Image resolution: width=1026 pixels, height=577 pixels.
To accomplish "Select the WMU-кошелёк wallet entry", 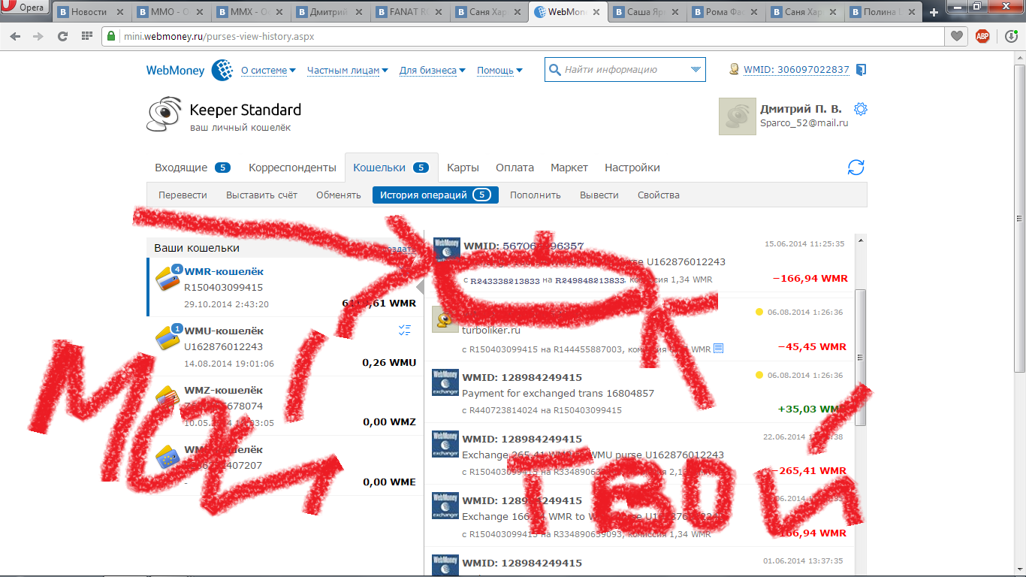I will [x=282, y=346].
